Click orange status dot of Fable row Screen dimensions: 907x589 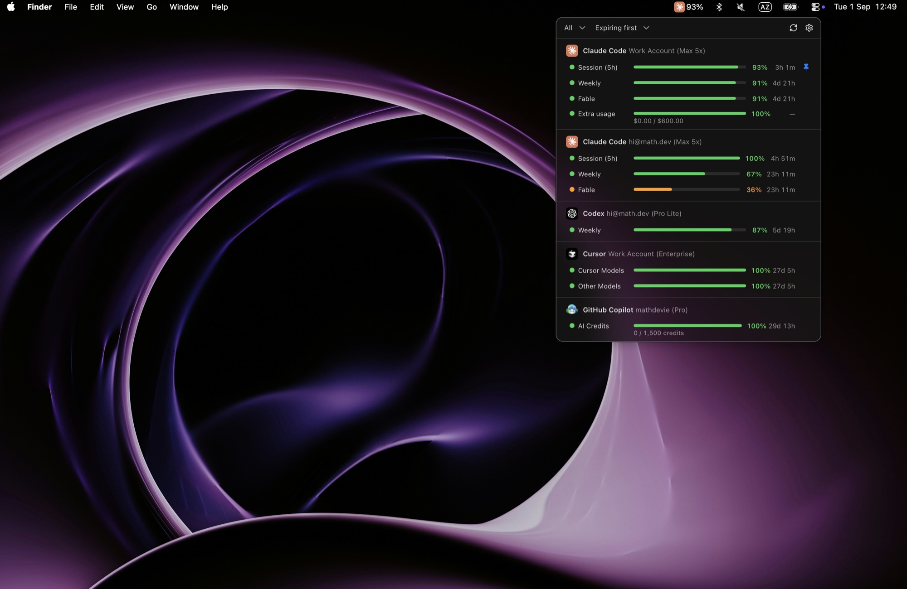572,189
